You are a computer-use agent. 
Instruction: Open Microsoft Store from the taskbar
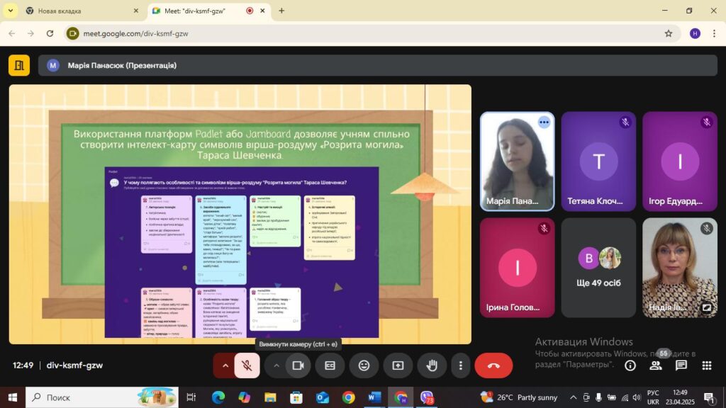(x=296, y=397)
